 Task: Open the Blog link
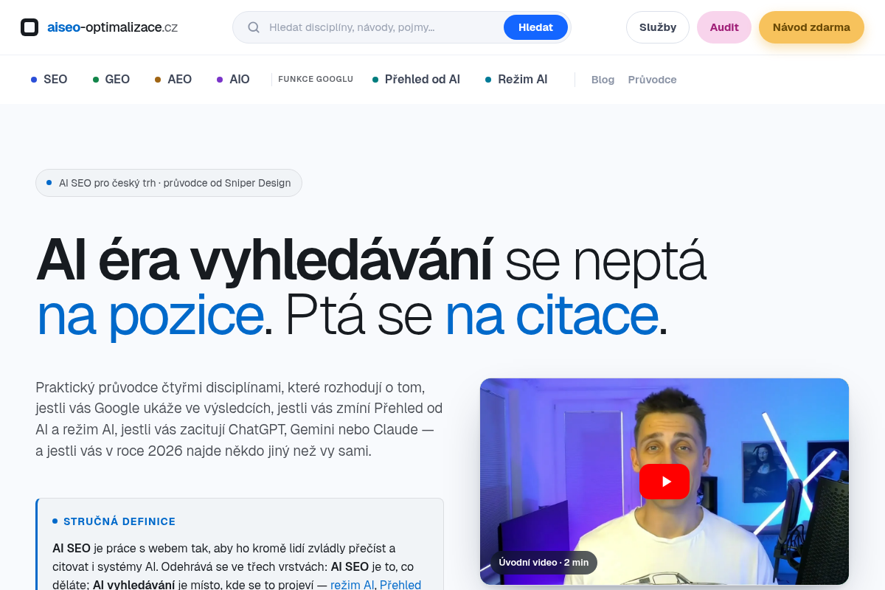point(603,80)
